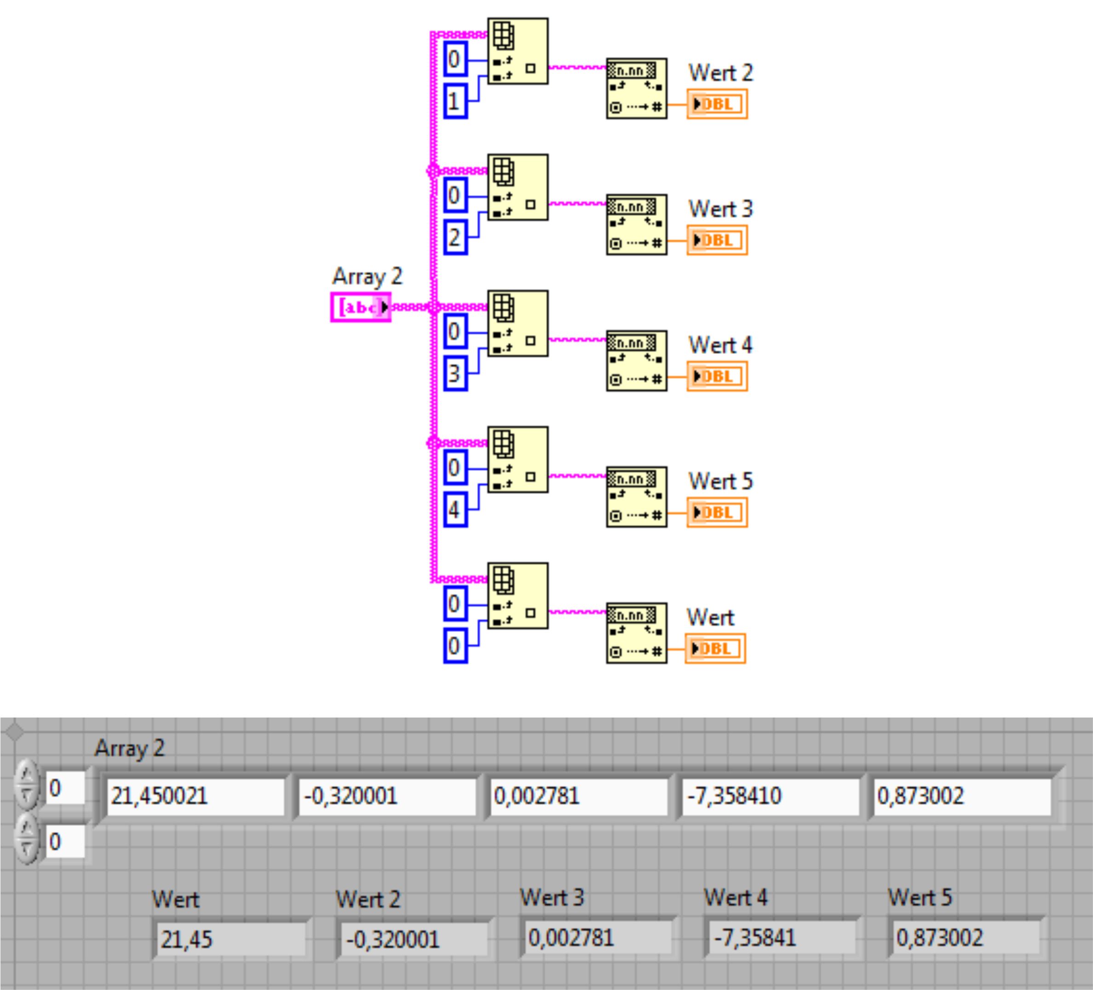Click array element containing 21,450021

(195, 796)
